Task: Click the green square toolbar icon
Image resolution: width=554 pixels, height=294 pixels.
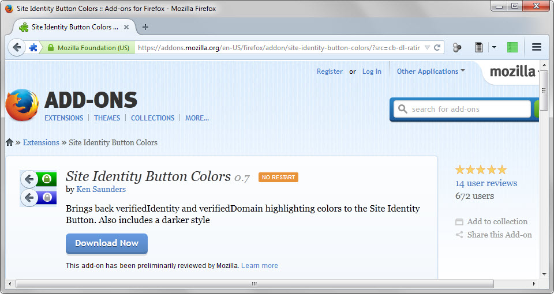Action: (512, 47)
